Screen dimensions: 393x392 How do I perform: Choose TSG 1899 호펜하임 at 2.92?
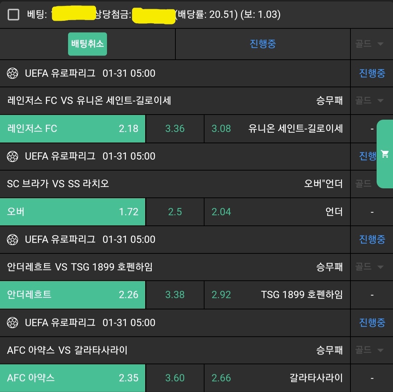point(277,295)
